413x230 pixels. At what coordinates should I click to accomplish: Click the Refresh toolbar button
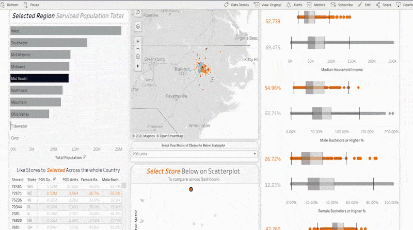9,5
